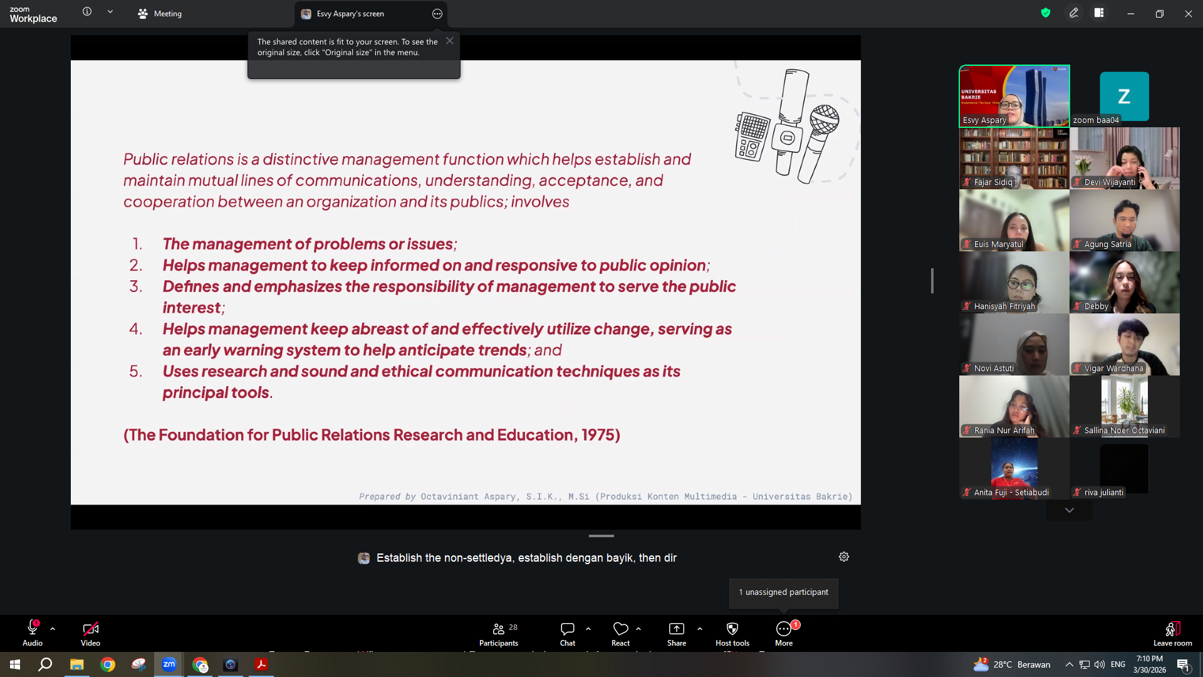This screenshot has height=677, width=1203.
Task: Open the annotation pen tool
Action: (x=1074, y=13)
